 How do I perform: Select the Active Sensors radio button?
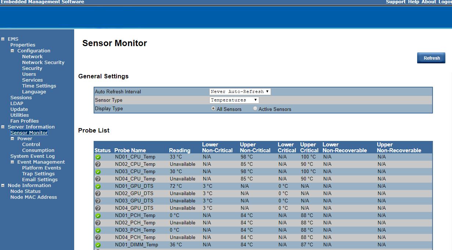(x=255, y=109)
